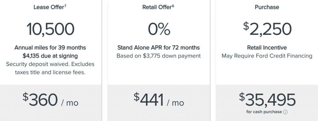
Task: Select the Purchase heading
Action: point(267,7)
